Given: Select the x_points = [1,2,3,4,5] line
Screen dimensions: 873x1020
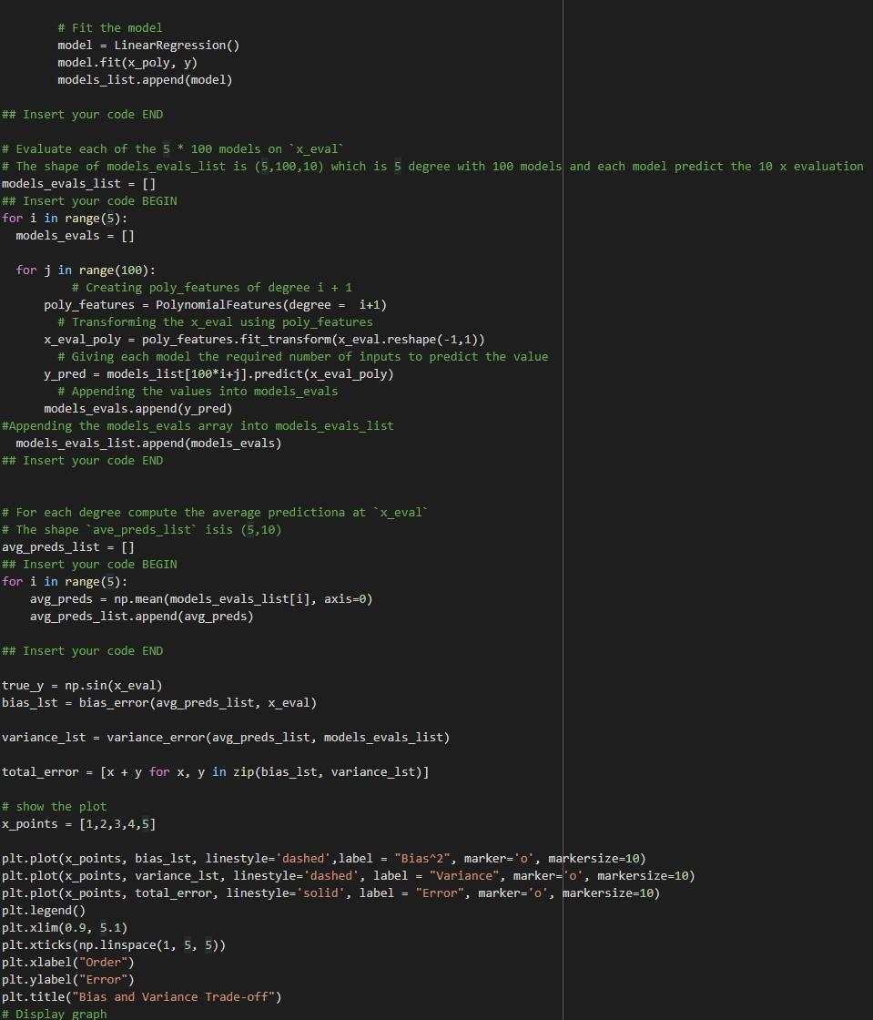Looking at the screenshot, I should pos(77,823).
